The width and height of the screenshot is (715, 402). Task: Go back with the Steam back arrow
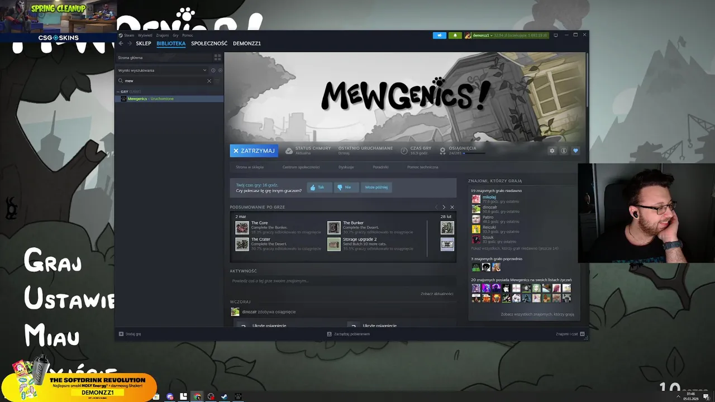click(x=121, y=44)
